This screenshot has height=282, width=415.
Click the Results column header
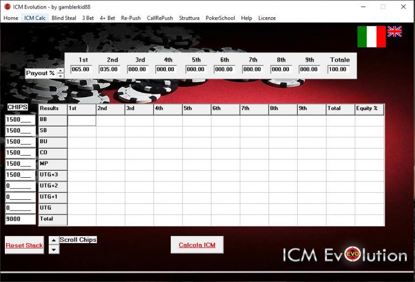pos(53,110)
